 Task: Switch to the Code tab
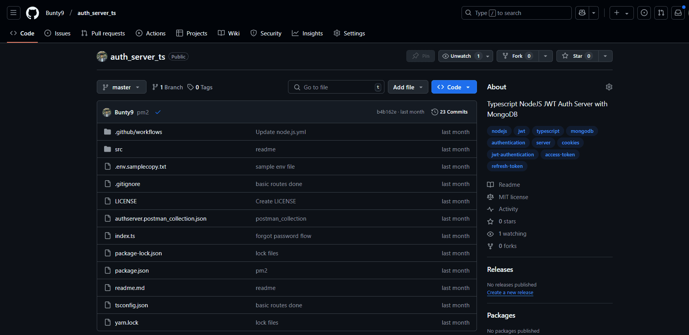[22, 33]
